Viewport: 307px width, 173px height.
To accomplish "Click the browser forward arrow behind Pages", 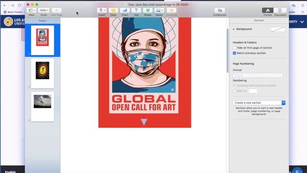I will [x=12, y=5].
